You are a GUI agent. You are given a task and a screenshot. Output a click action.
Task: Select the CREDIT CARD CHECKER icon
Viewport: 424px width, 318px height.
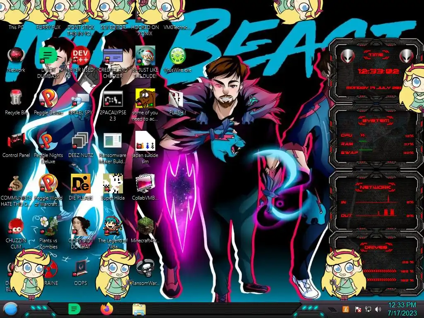[113, 56]
